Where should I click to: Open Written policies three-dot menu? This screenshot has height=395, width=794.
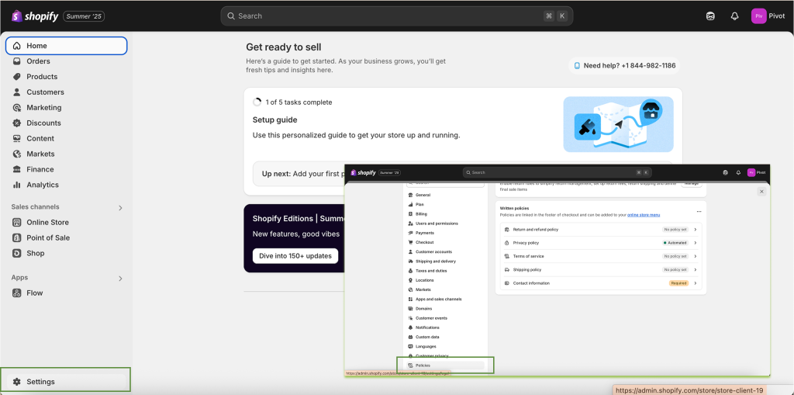699,211
